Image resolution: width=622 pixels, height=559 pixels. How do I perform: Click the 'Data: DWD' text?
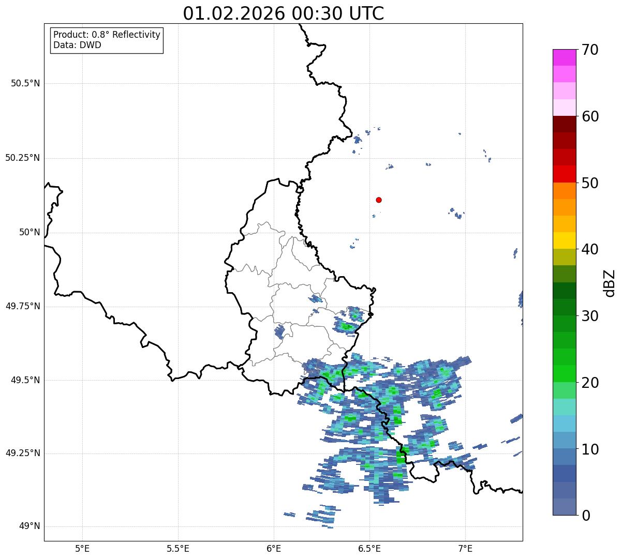click(77, 45)
